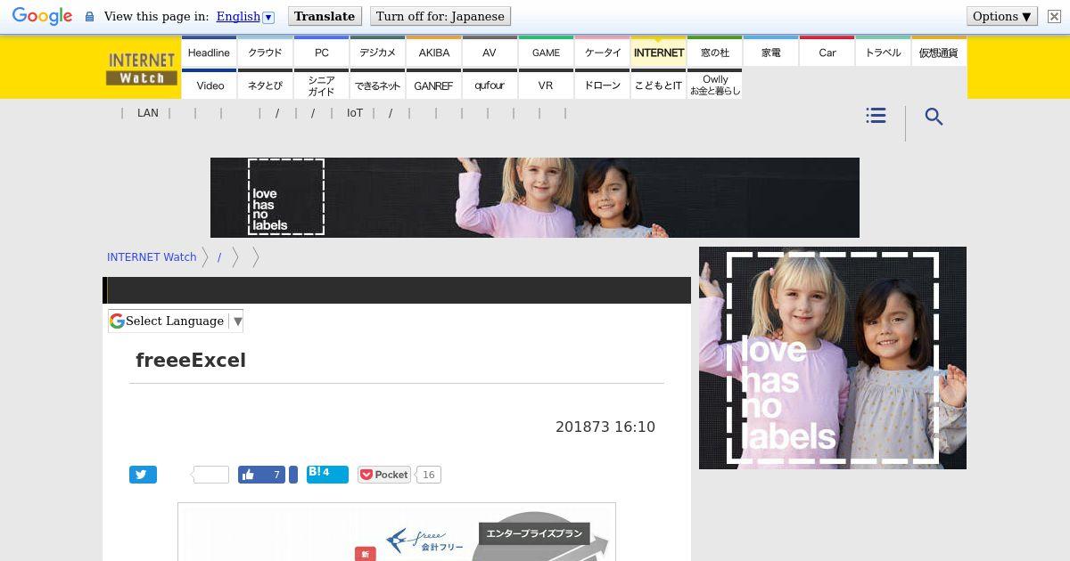Image resolution: width=1070 pixels, height=561 pixels.
Task: Click the wide love has no labels banner
Action: [535, 198]
